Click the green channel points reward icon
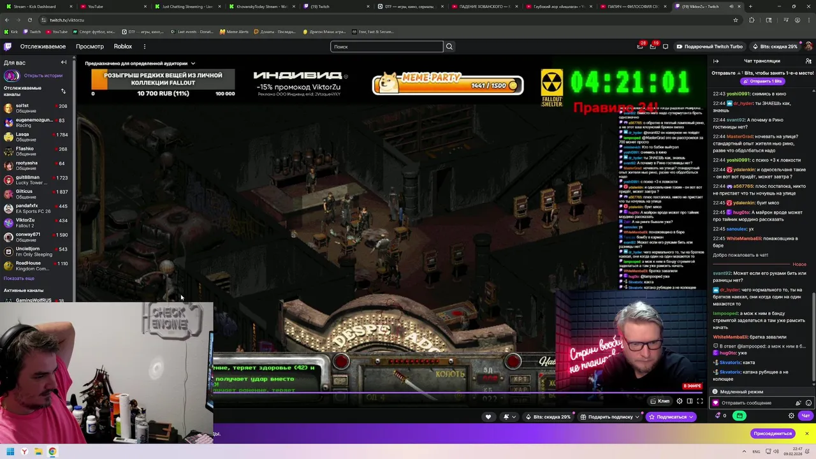Viewport: 816px width, 459px height. (x=739, y=416)
